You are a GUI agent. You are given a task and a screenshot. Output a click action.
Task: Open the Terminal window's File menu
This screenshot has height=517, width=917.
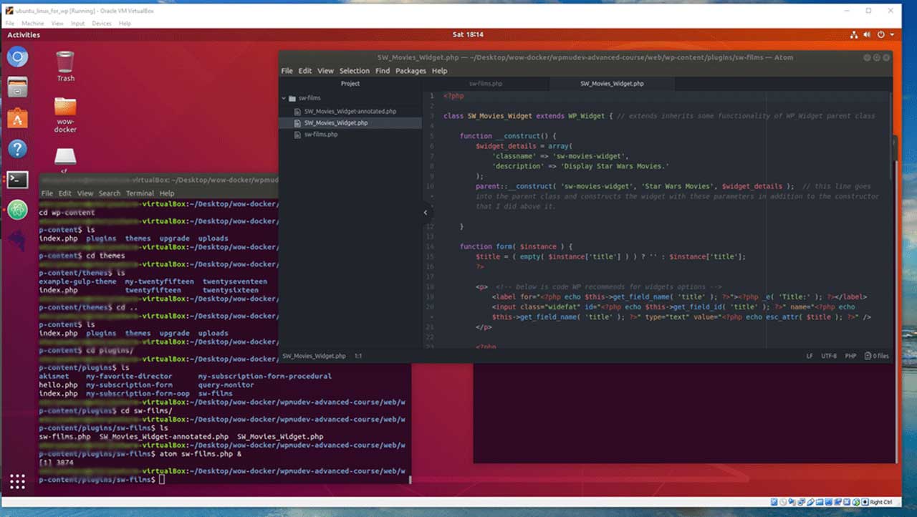(47, 193)
